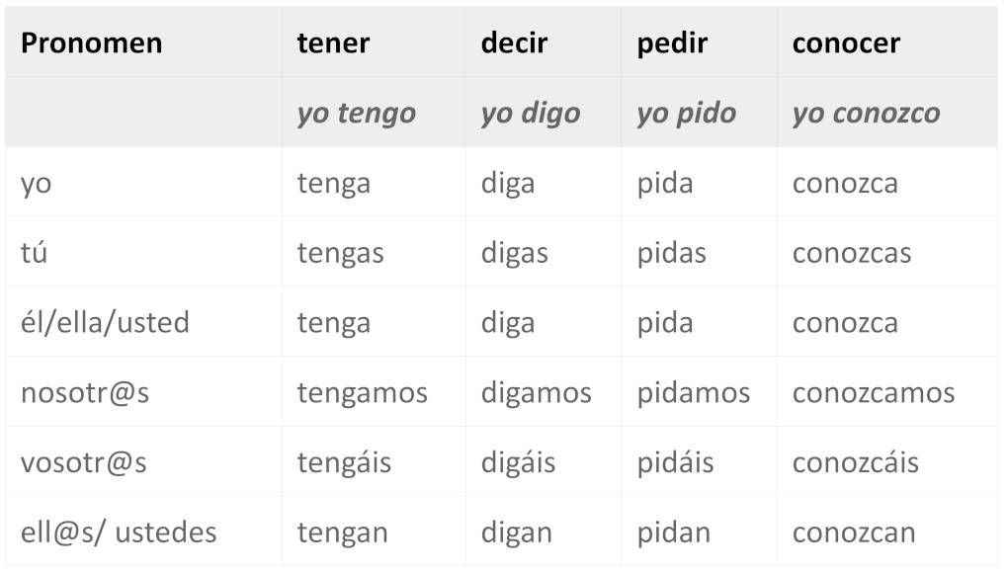Select the 'tú' pronoun cell
Viewport: 1008px width, 574px height.
(34, 253)
